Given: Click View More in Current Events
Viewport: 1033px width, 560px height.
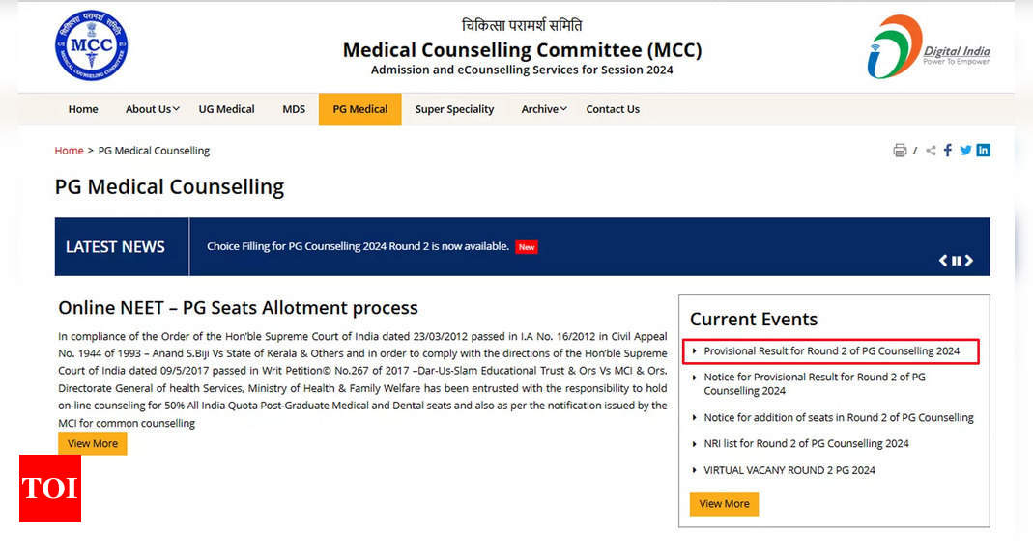Looking at the screenshot, I should click(x=724, y=504).
